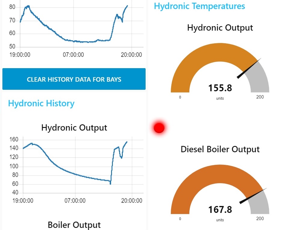Screen dimensions: 290x230
Task: Click the first peak on top temperature chart
Action: [x=27, y=7]
